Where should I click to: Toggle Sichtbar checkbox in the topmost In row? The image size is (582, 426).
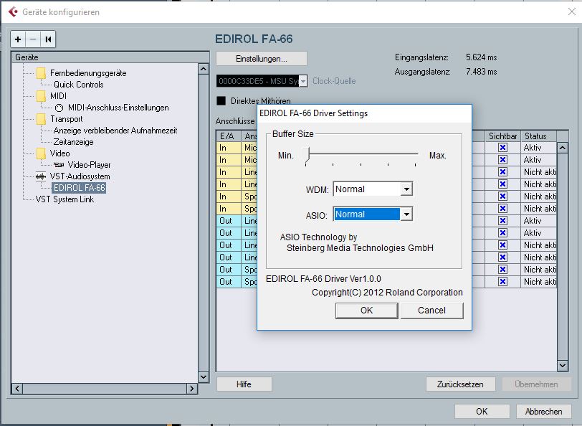coord(502,148)
